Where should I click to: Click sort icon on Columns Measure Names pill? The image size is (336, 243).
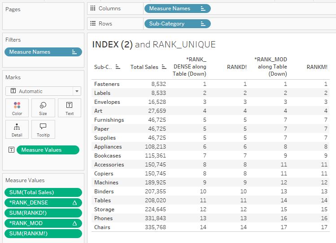(x=203, y=9)
